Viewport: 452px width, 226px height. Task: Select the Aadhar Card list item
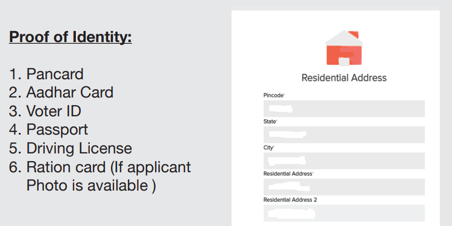[x=61, y=93]
